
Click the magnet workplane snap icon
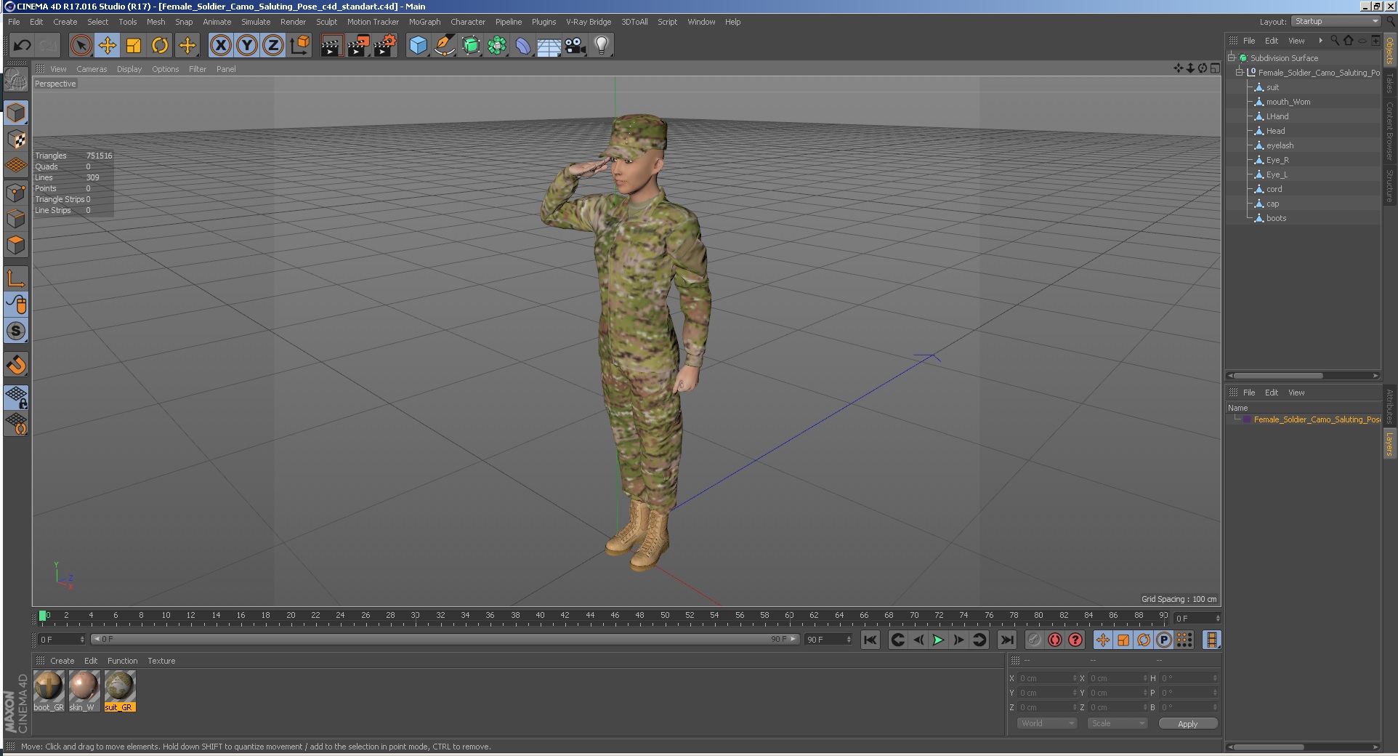(16, 364)
